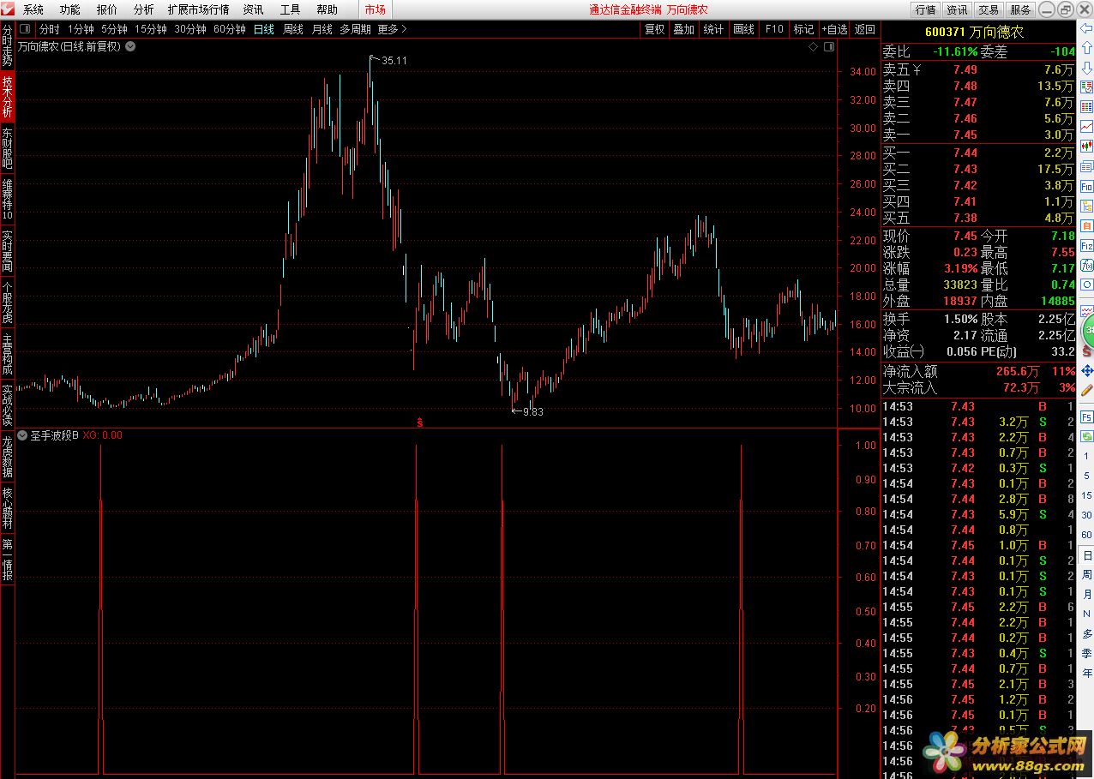The image size is (1094, 779).
Task: Click the diamond icon at chart top right
Action: [x=814, y=46]
